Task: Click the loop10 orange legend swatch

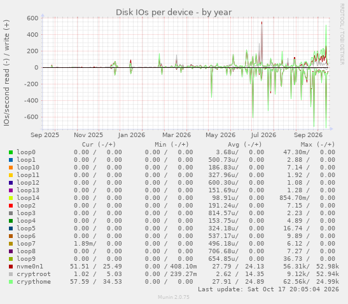Action: [11, 168]
